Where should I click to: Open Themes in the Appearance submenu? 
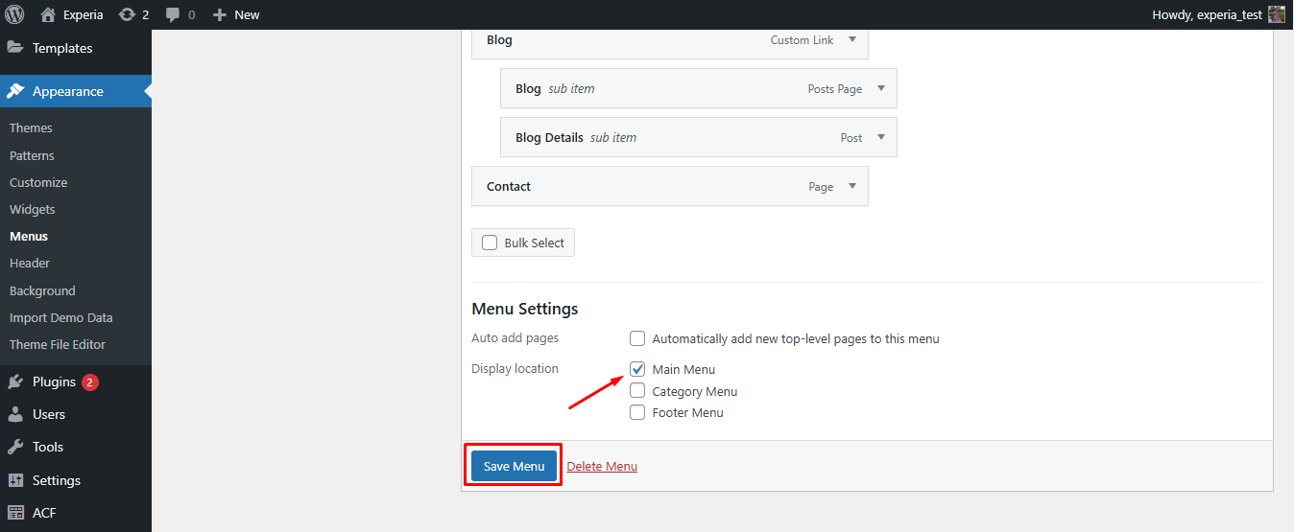(31, 127)
